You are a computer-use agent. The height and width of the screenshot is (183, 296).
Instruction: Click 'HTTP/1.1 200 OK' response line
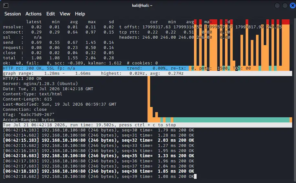point(22,78)
